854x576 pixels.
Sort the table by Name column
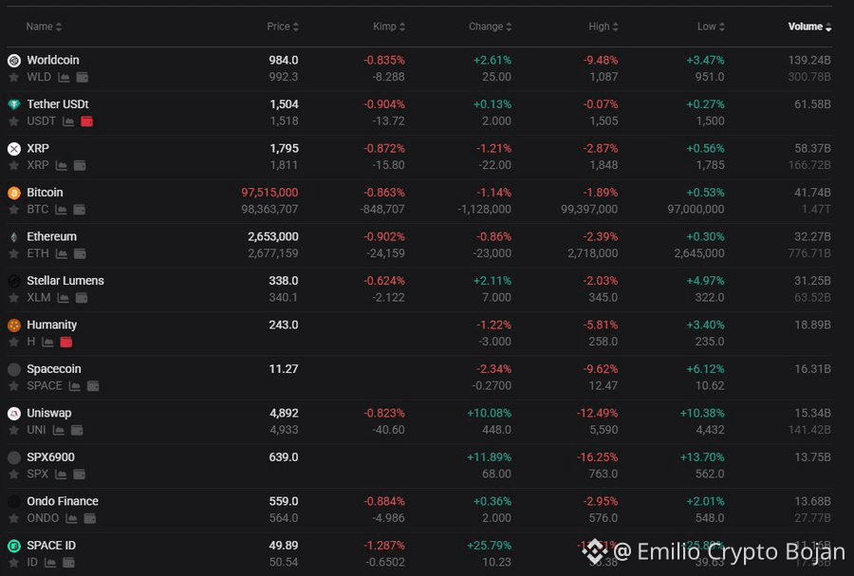(44, 27)
